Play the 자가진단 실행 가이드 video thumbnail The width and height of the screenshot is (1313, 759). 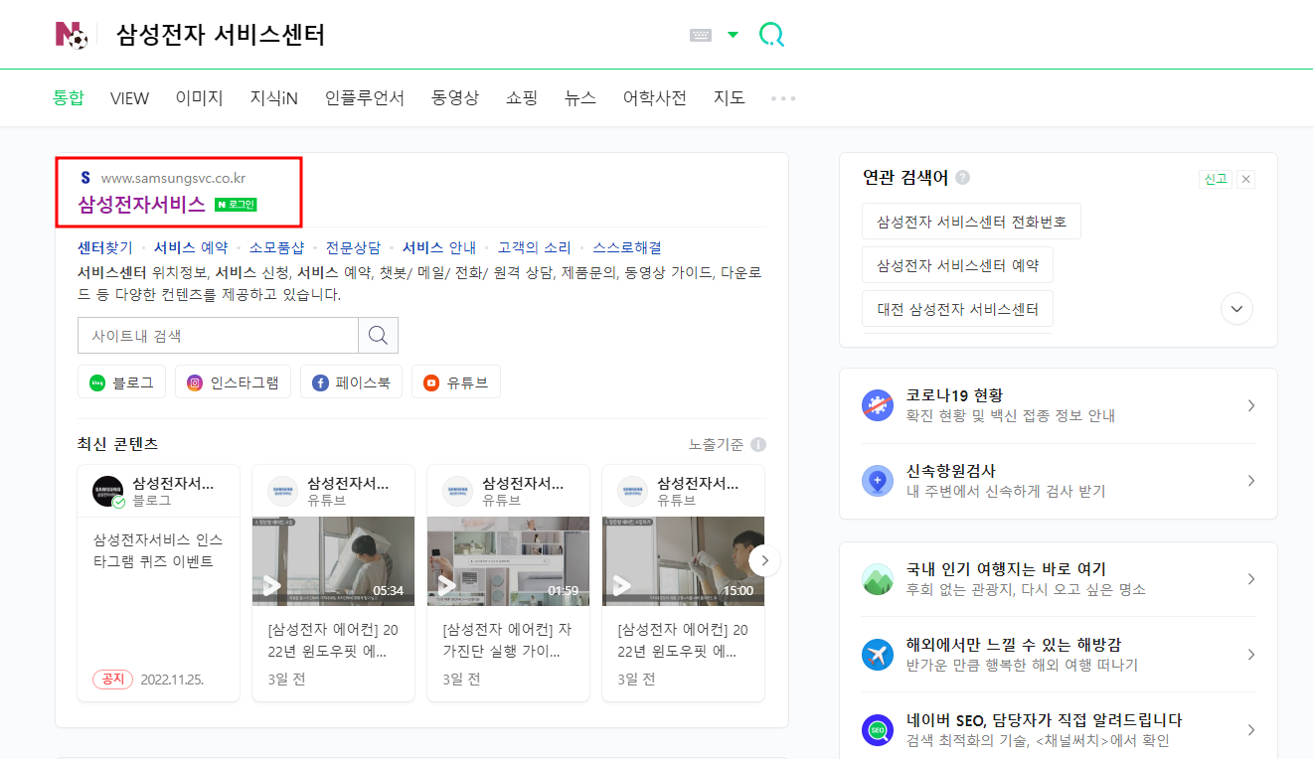508,559
